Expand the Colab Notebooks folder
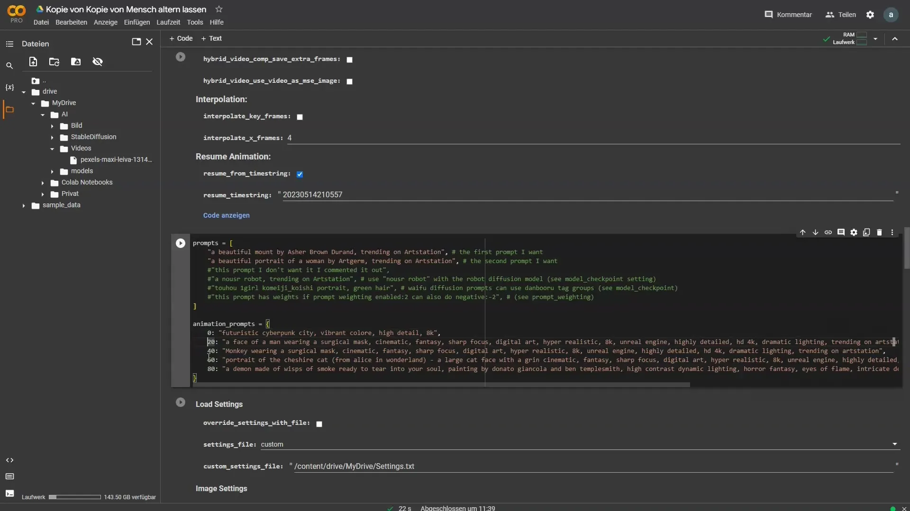The image size is (910, 511). (43, 183)
